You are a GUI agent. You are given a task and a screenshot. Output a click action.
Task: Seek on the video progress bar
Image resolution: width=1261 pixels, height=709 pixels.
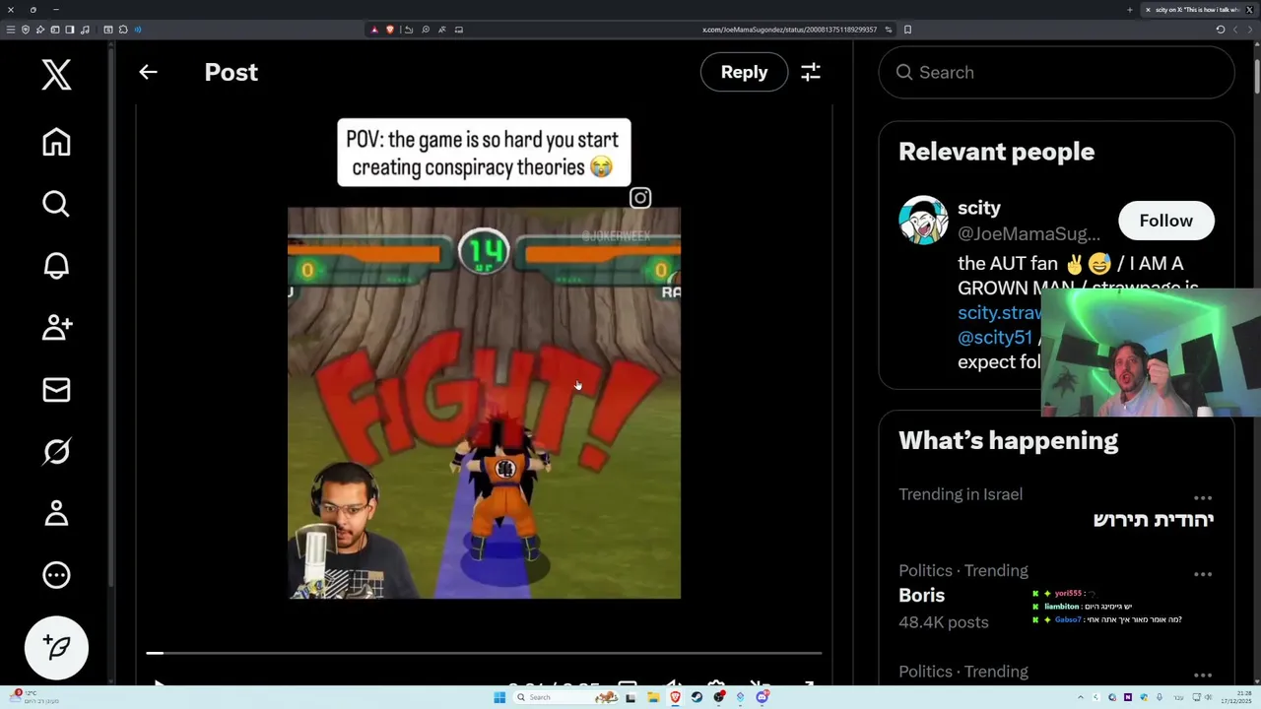pos(484,653)
